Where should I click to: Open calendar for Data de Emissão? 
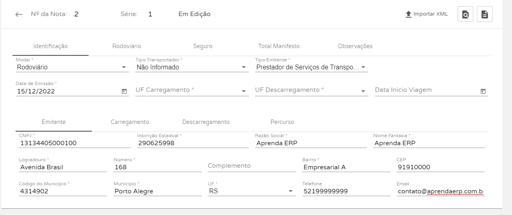(x=124, y=91)
